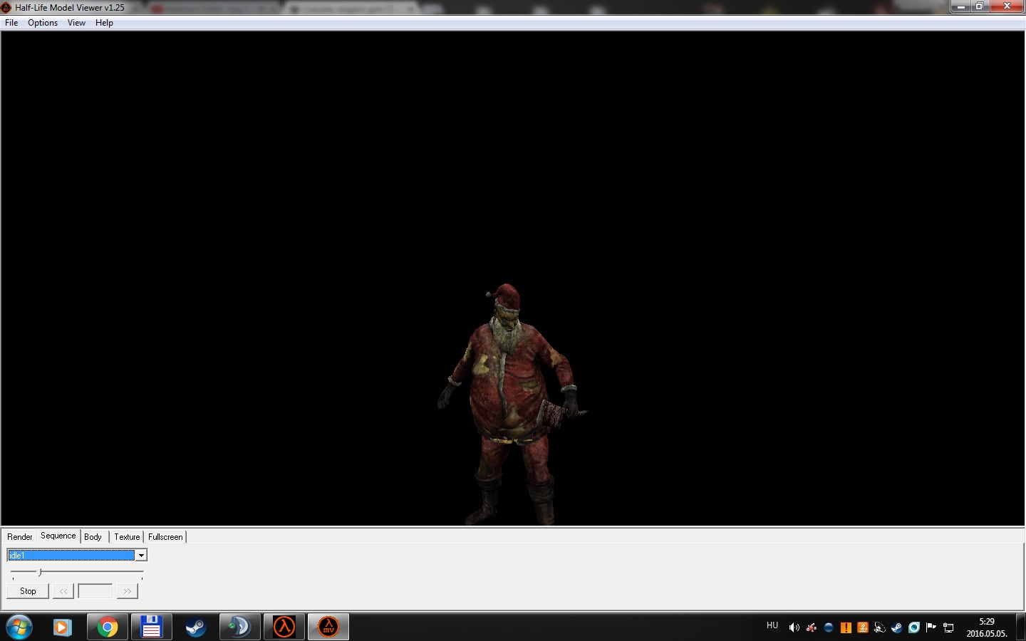Go to the Fullscreen tab
Viewport: 1026px width, 641px height.
165,537
